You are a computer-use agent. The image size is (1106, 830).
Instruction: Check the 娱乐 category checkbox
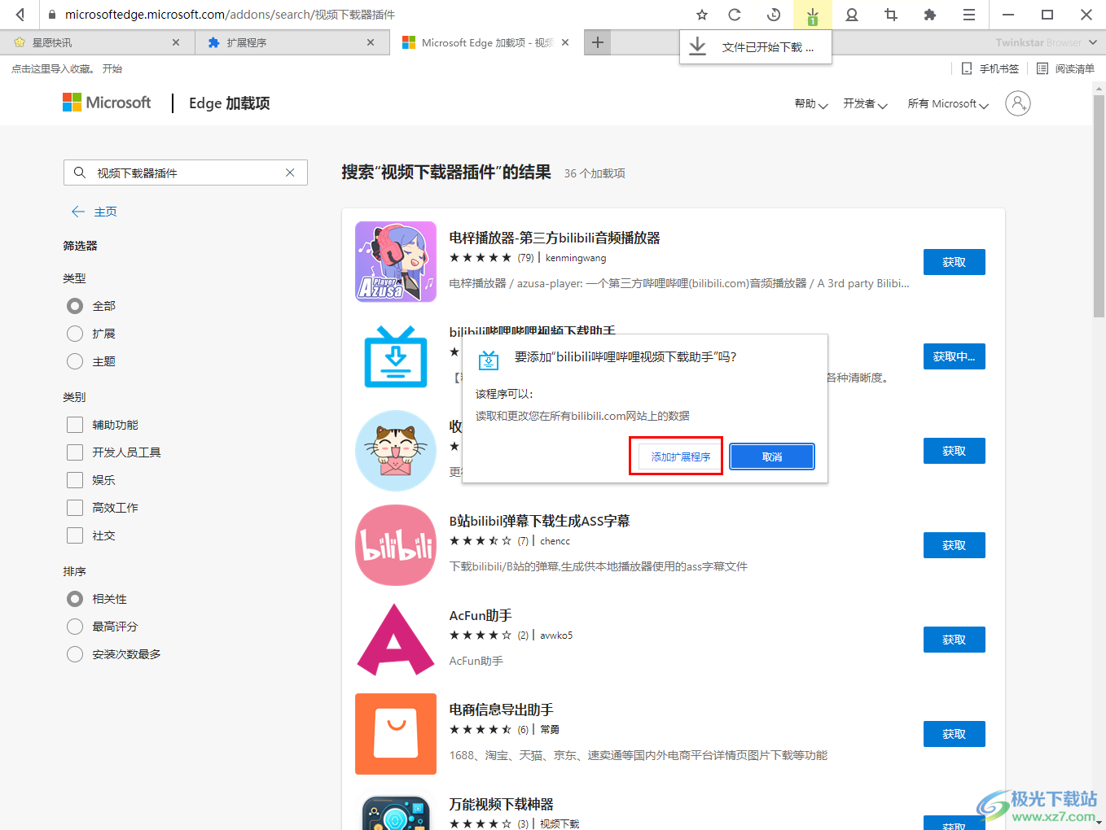[75, 480]
